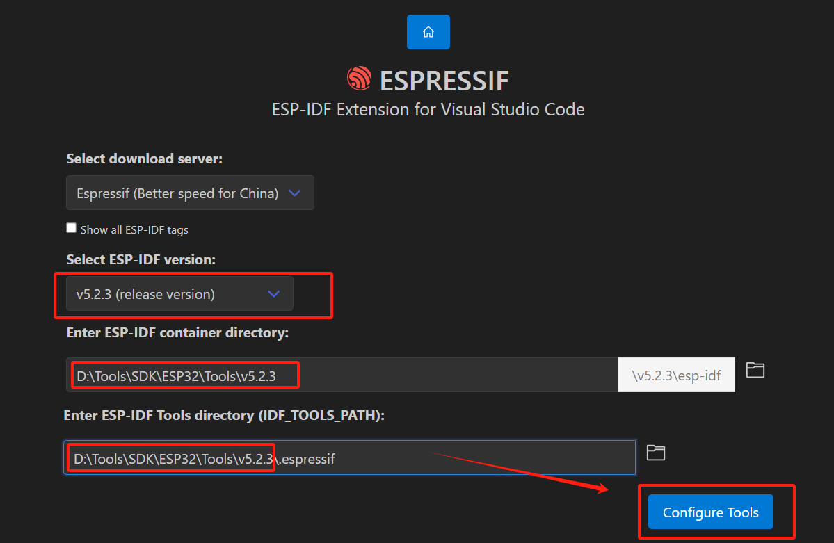834x543 pixels.
Task: Click the Espressif logo icon
Action: tap(360, 79)
